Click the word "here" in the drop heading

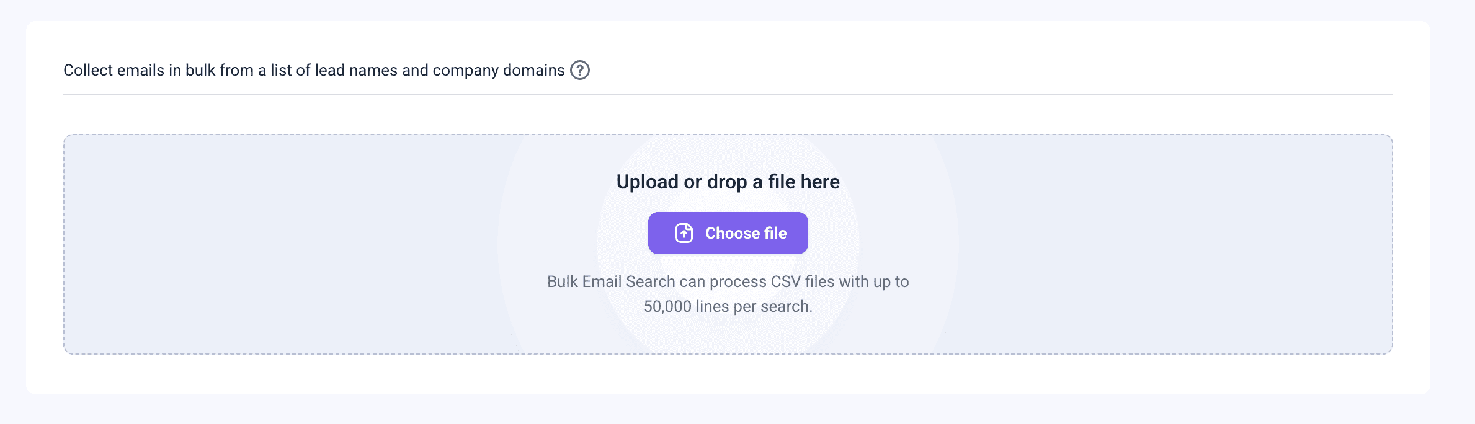(819, 182)
